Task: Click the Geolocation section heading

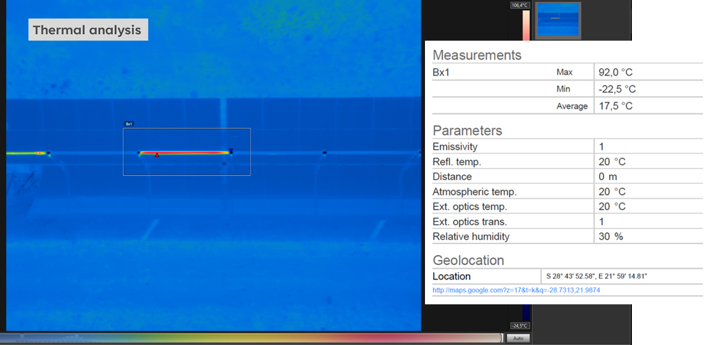Action: (x=468, y=261)
